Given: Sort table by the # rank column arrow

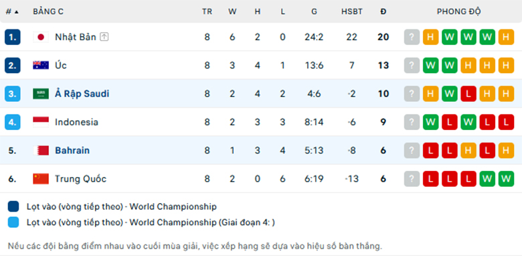Looking at the screenshot, I should pyautogui.click(x=17, y=12).
